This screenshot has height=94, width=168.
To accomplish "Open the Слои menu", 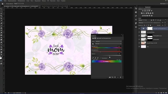I will [28, 1].
